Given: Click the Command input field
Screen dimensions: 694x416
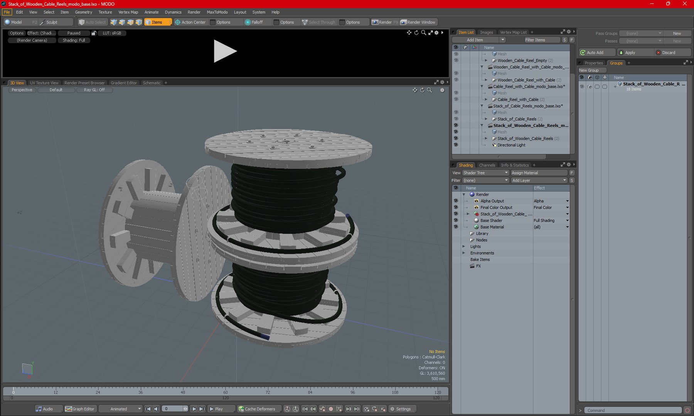Looking at the screenshot, I should [x=633, y=410].
